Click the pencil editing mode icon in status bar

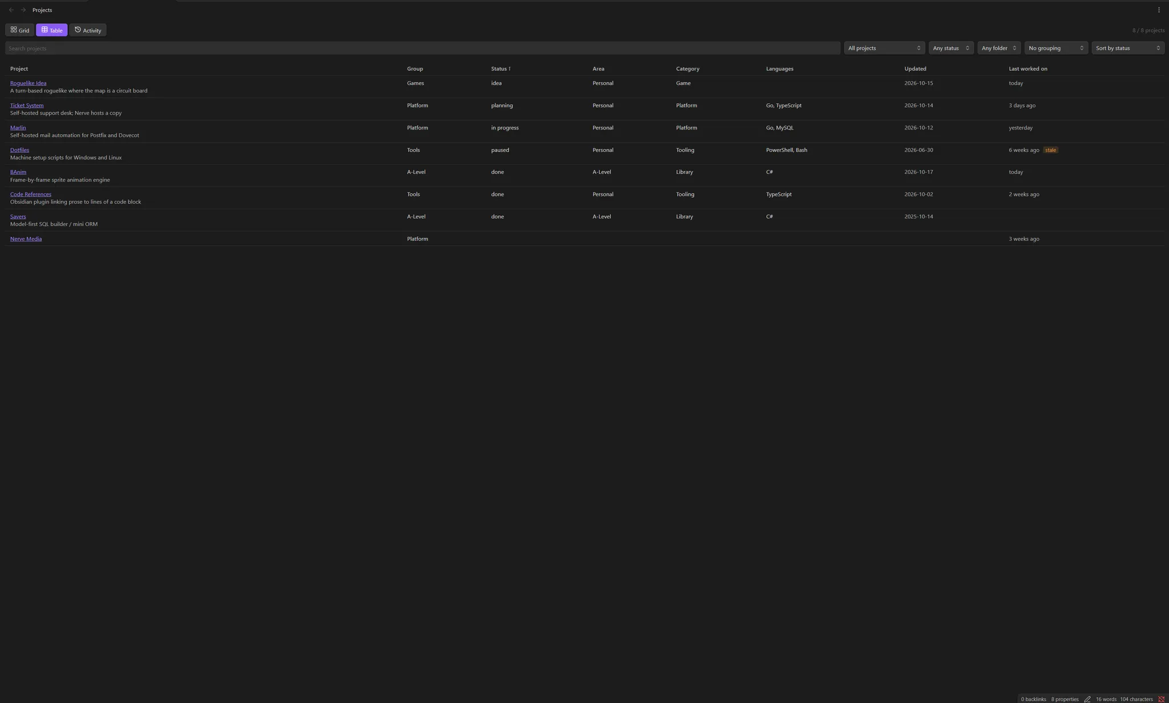1087,699
